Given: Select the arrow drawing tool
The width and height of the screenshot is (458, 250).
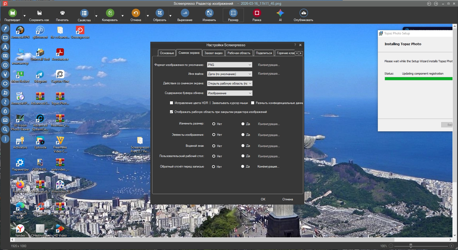Looking at the screenshot, I should pyautogui.click(x=5, y=28).
